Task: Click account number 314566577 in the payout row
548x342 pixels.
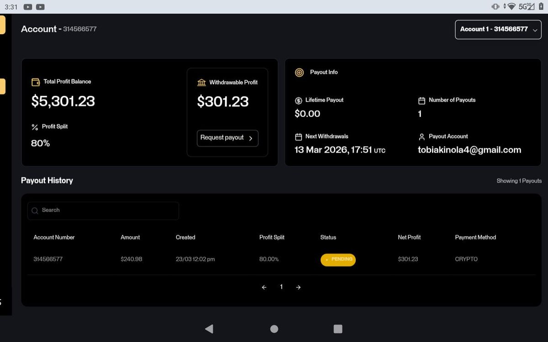Action: pyautogui.click(x=48, y=259)
